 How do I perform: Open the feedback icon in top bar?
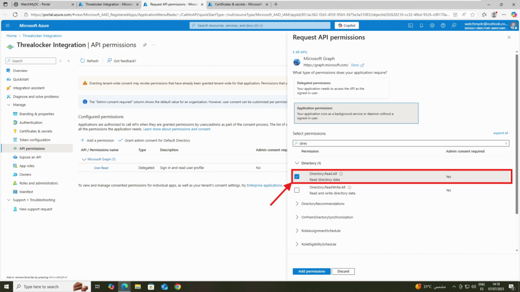(x=454, y=25)
